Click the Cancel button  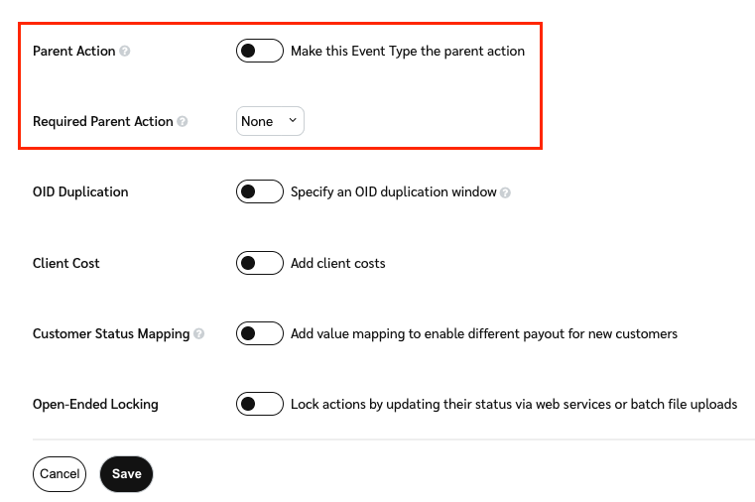(60, 474)
